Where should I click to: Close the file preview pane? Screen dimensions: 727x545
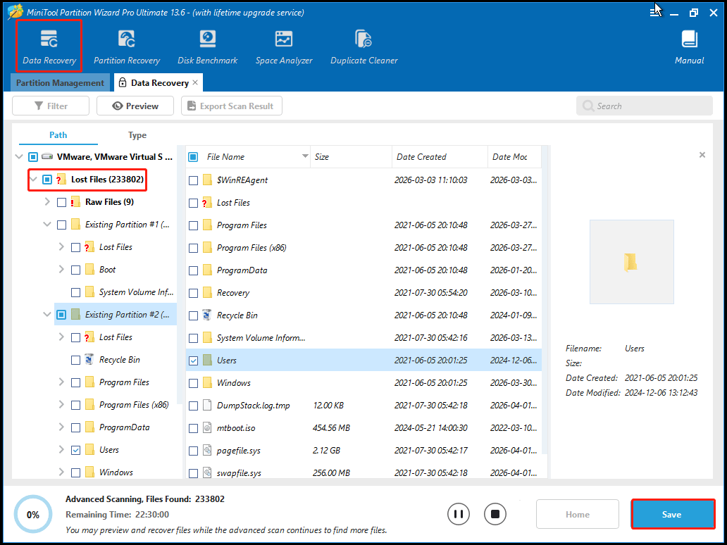[702, 155]
